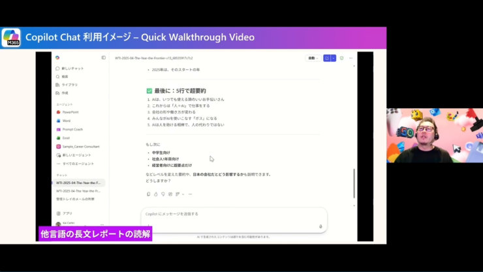
Task: Click the scrollbar down arrow in chat
Action: click(354, 205)
